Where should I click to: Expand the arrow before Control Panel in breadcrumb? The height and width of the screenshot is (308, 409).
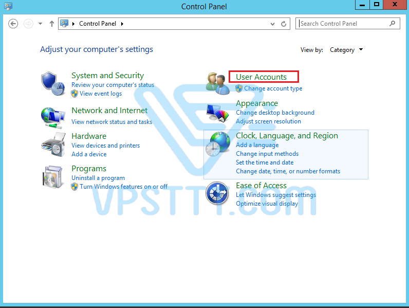pos(73,24)
